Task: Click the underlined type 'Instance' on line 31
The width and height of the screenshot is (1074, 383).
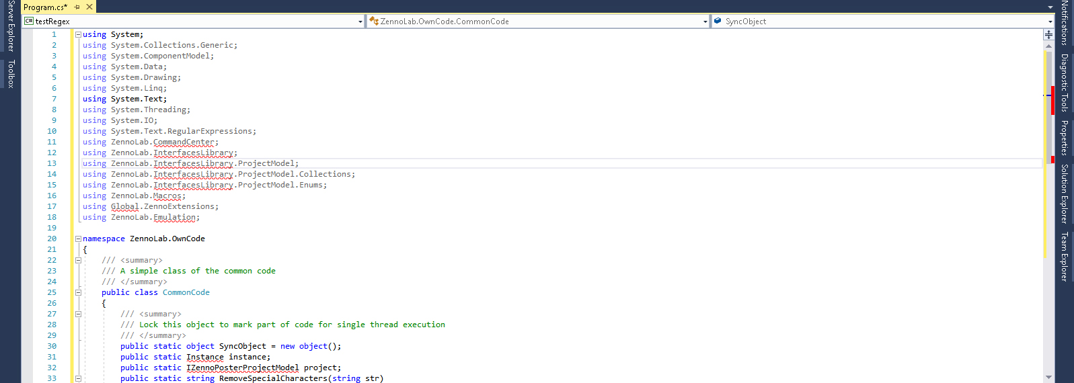Action: [x=205, y=357]
